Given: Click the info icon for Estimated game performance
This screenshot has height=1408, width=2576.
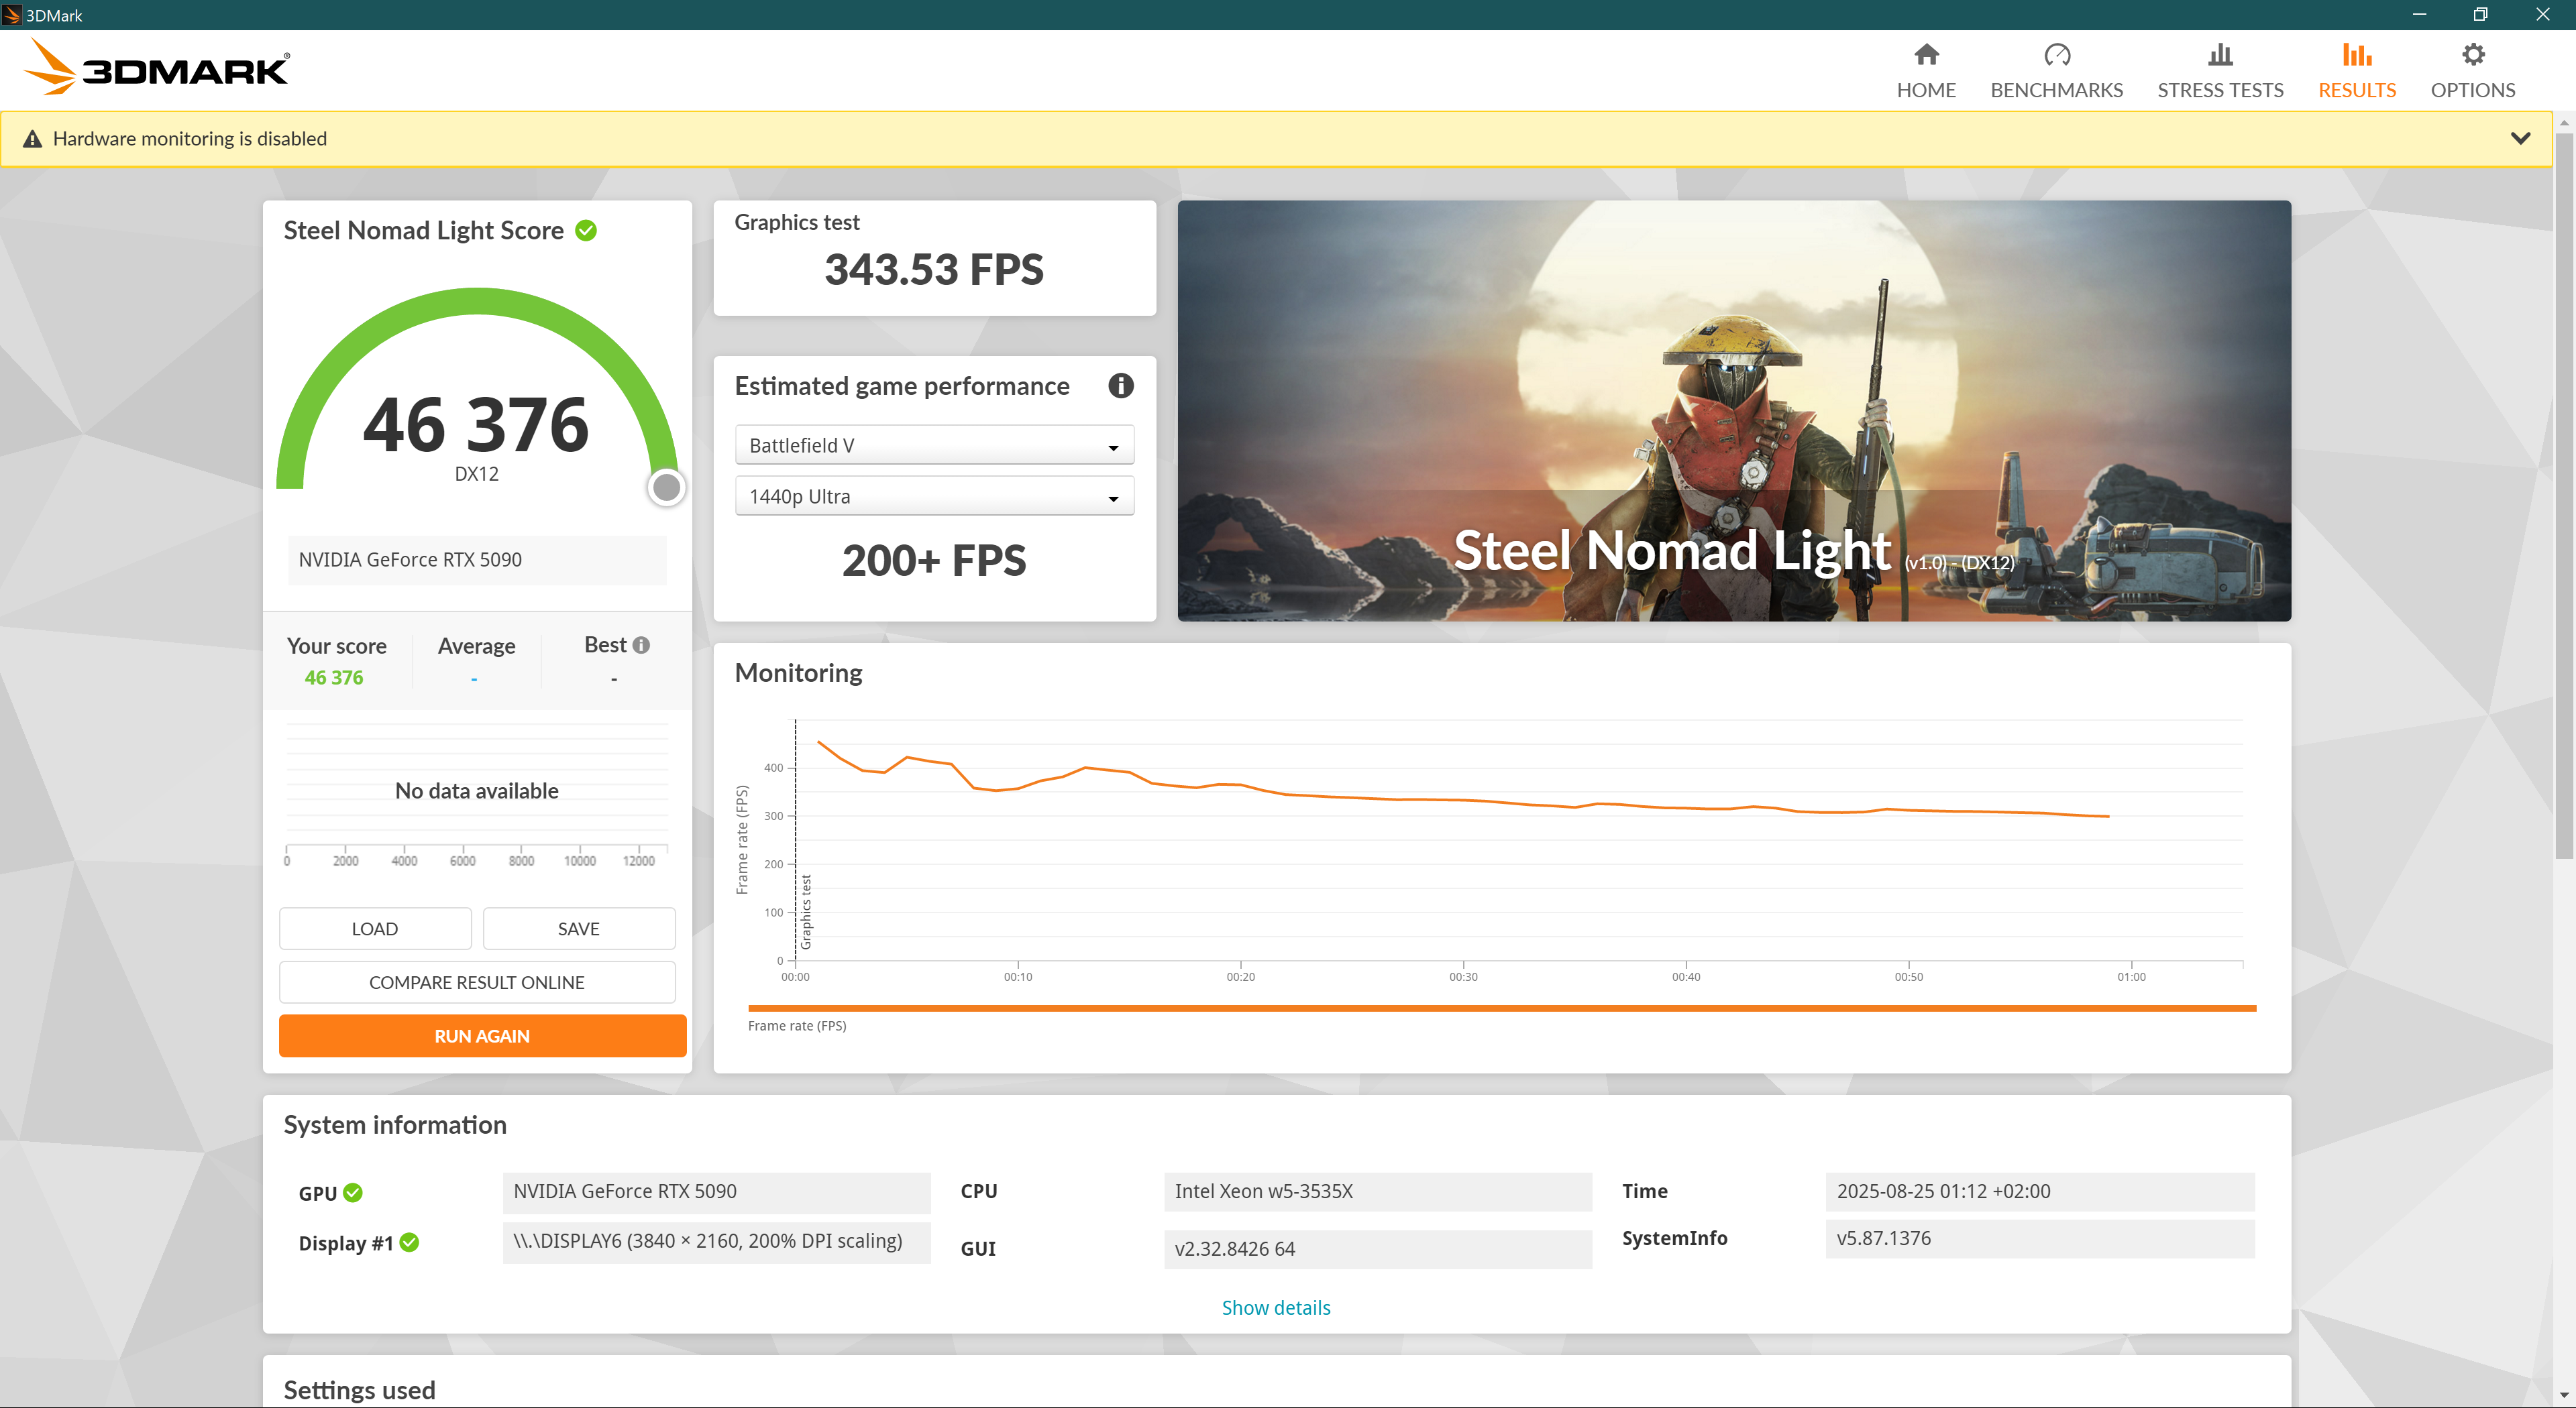Looking at the screenshot, I should 1120,386.
